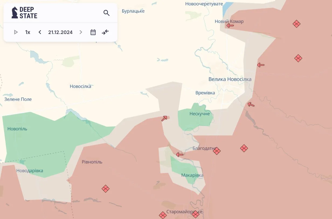Select the red arrow west of Нескучне
The image size is (332, 219).
(164, 118)
